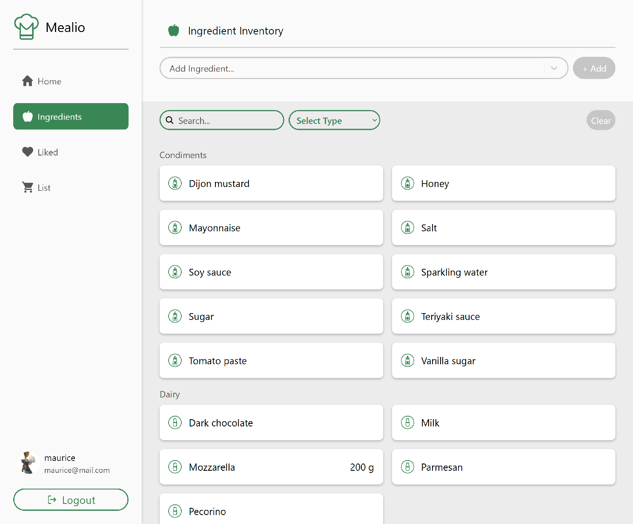The height and width of the screenshot is (524, 633).
Task: Click the Mealio chef hat logo
Action: point(26,27)
